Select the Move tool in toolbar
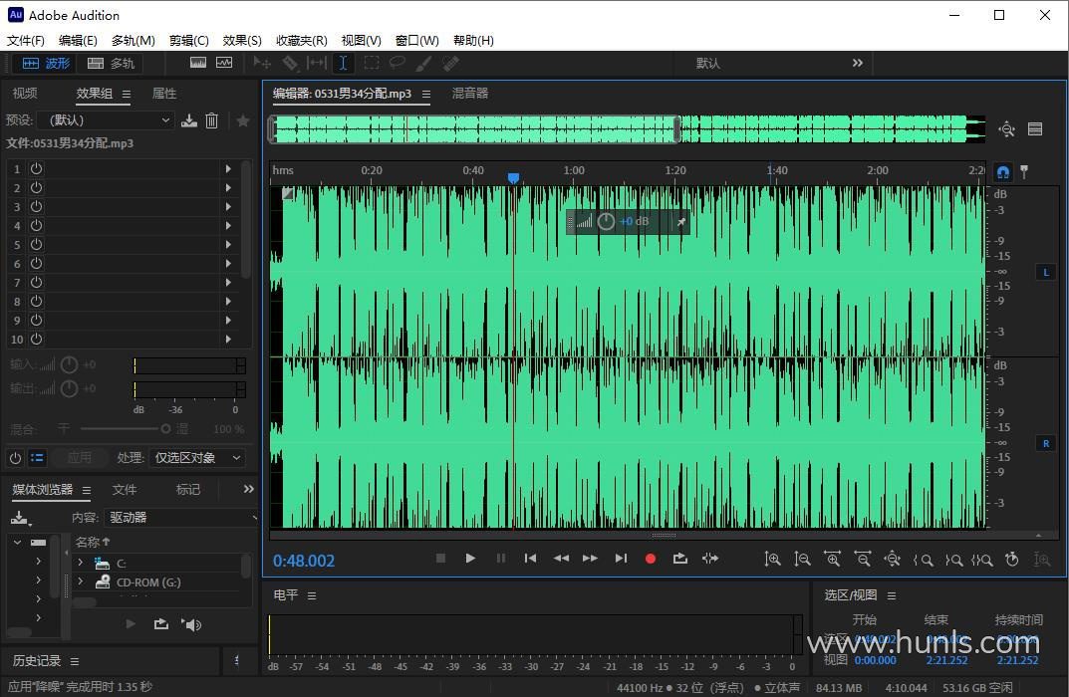The height and width of the screenshot is (697, 1069). (x=262, y=64)
